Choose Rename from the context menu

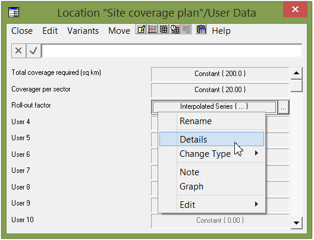(x=212, y=121)
